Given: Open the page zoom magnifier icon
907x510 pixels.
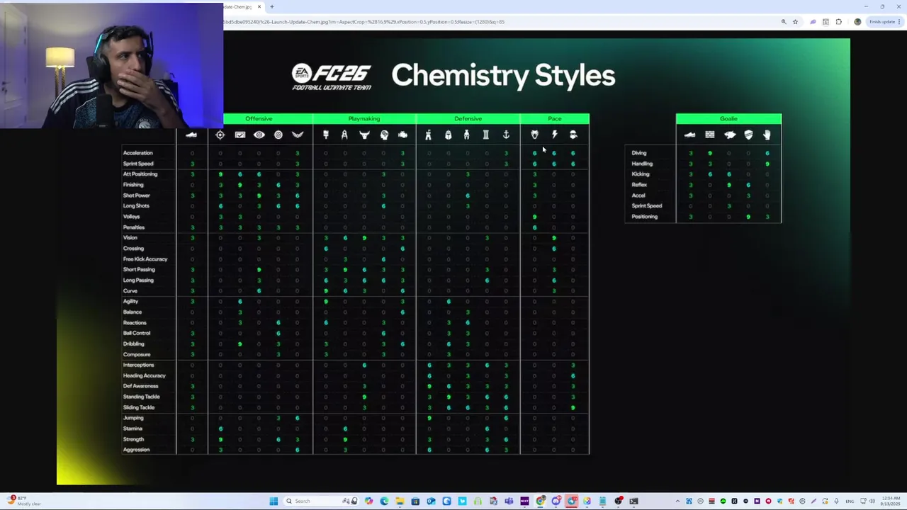Looking at the screenshot, I should coord(784,22).
